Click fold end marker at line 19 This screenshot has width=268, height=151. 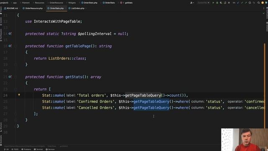tap(15, 65)
